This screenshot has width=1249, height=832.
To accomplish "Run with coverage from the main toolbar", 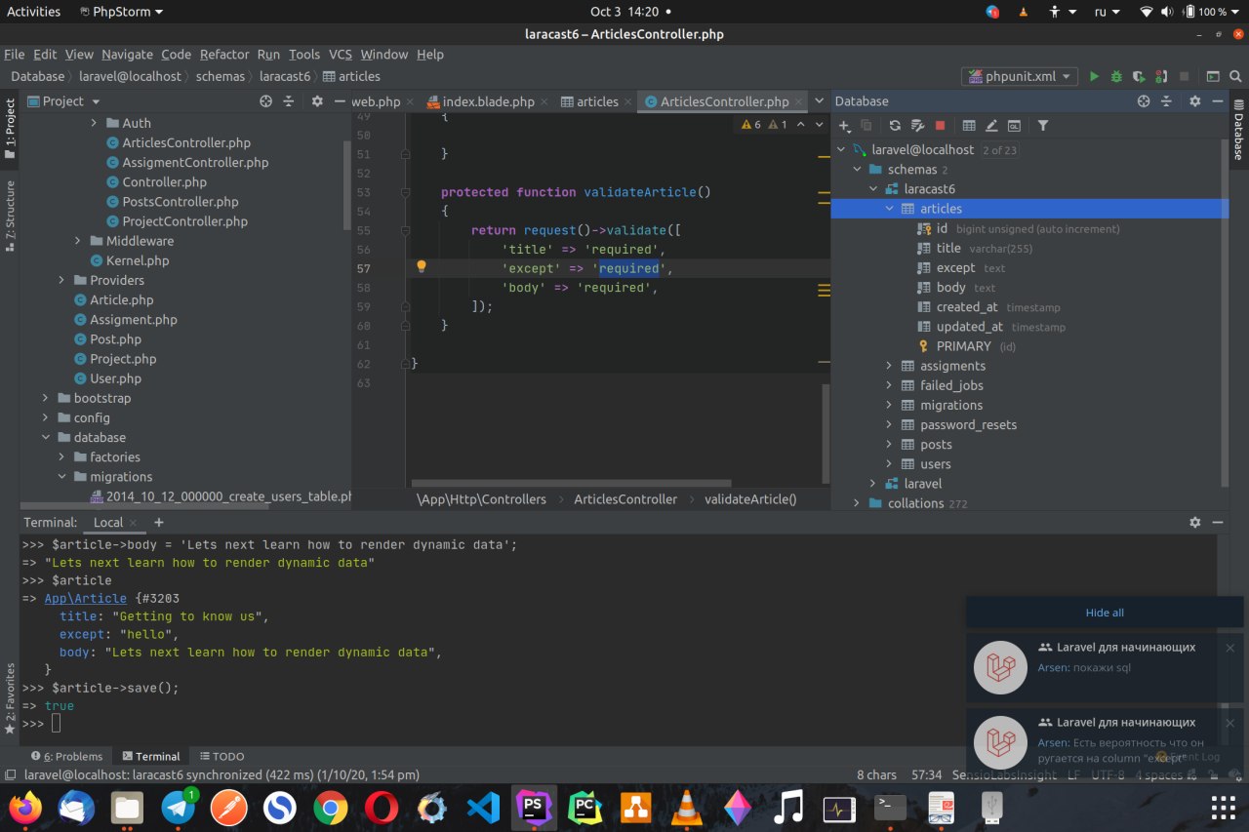I will 1139,76.
